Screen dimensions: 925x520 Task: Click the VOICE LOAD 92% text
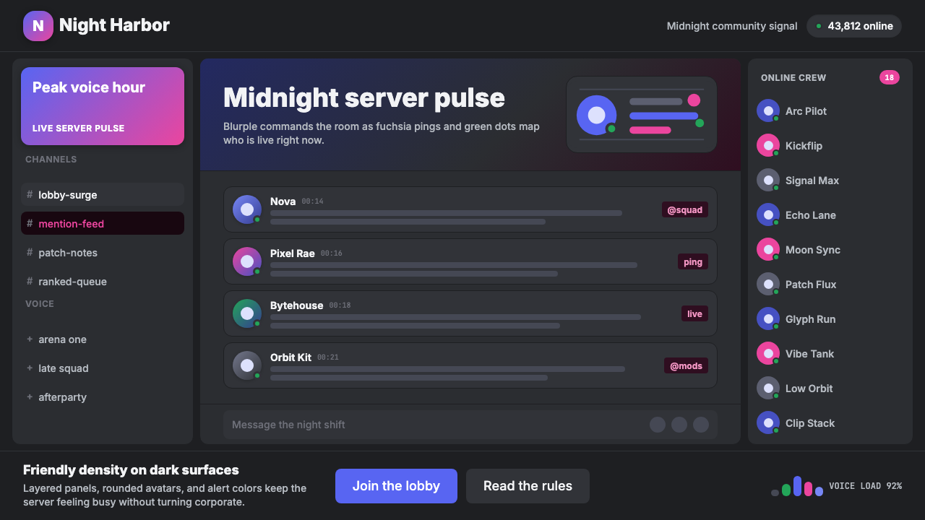[865, 486]
